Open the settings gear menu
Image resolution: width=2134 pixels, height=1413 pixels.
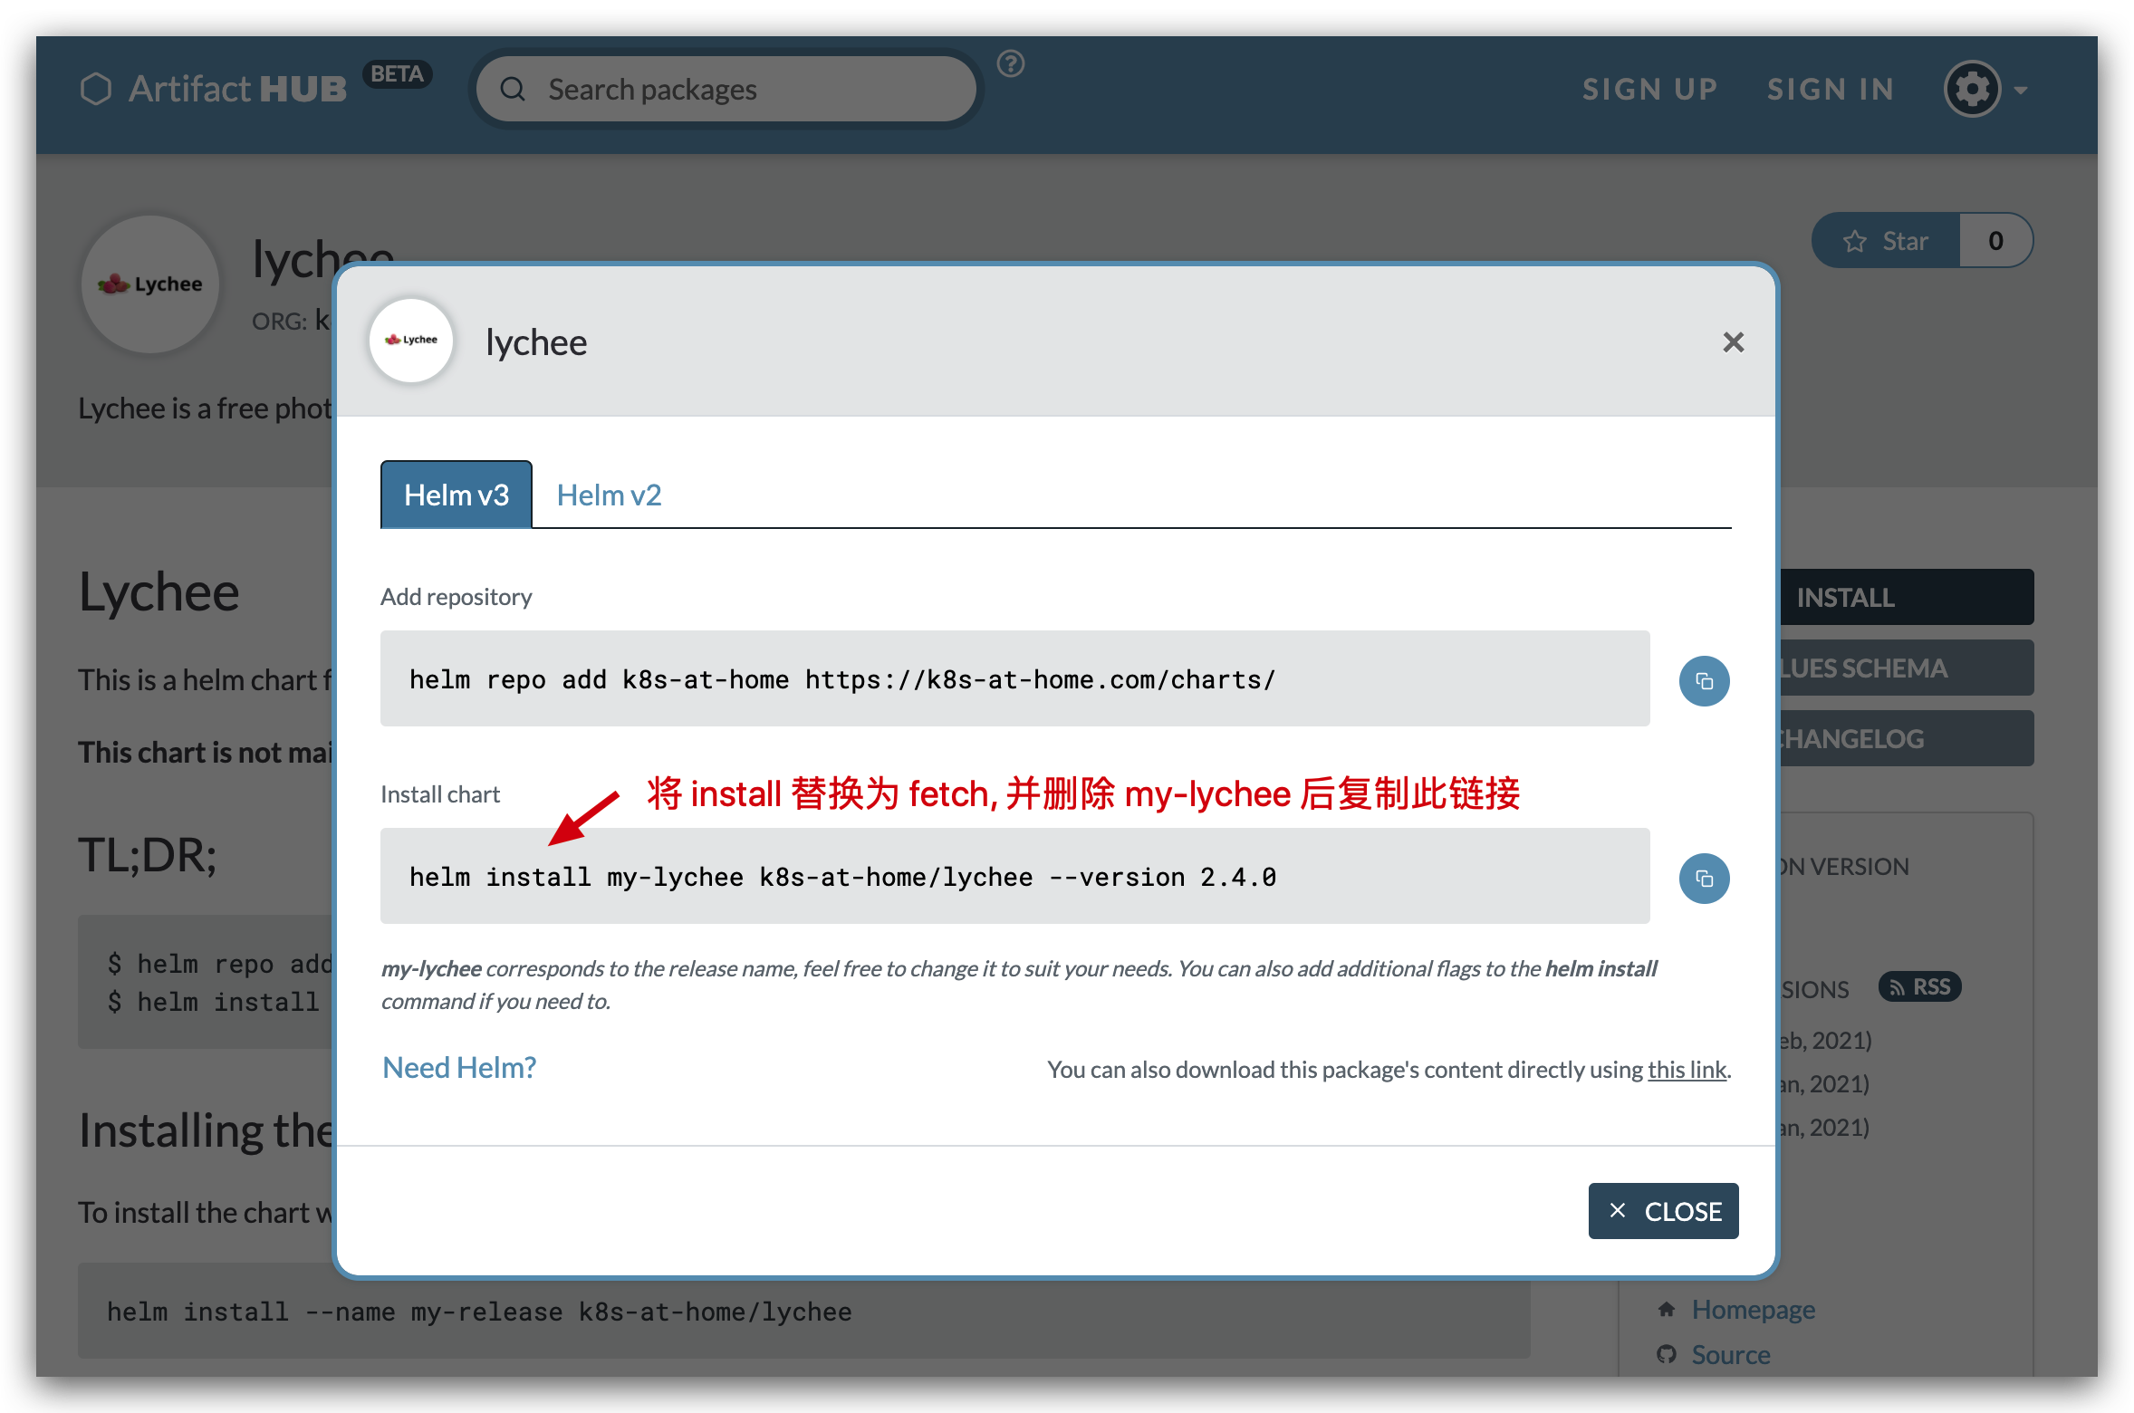pos(1972,89)
